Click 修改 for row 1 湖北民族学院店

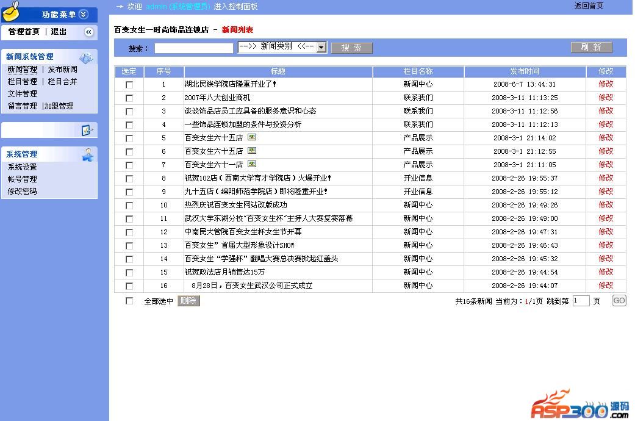[x=606, y=84]
